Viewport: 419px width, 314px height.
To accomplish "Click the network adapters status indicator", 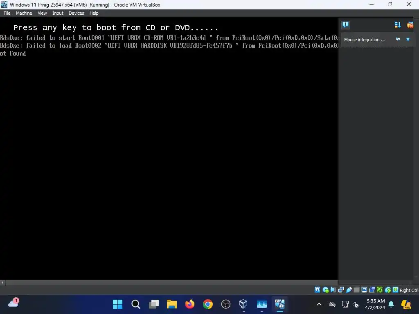I will [341, 290].
